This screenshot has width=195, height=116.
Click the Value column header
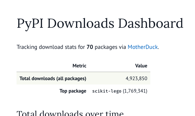(141, 66)
